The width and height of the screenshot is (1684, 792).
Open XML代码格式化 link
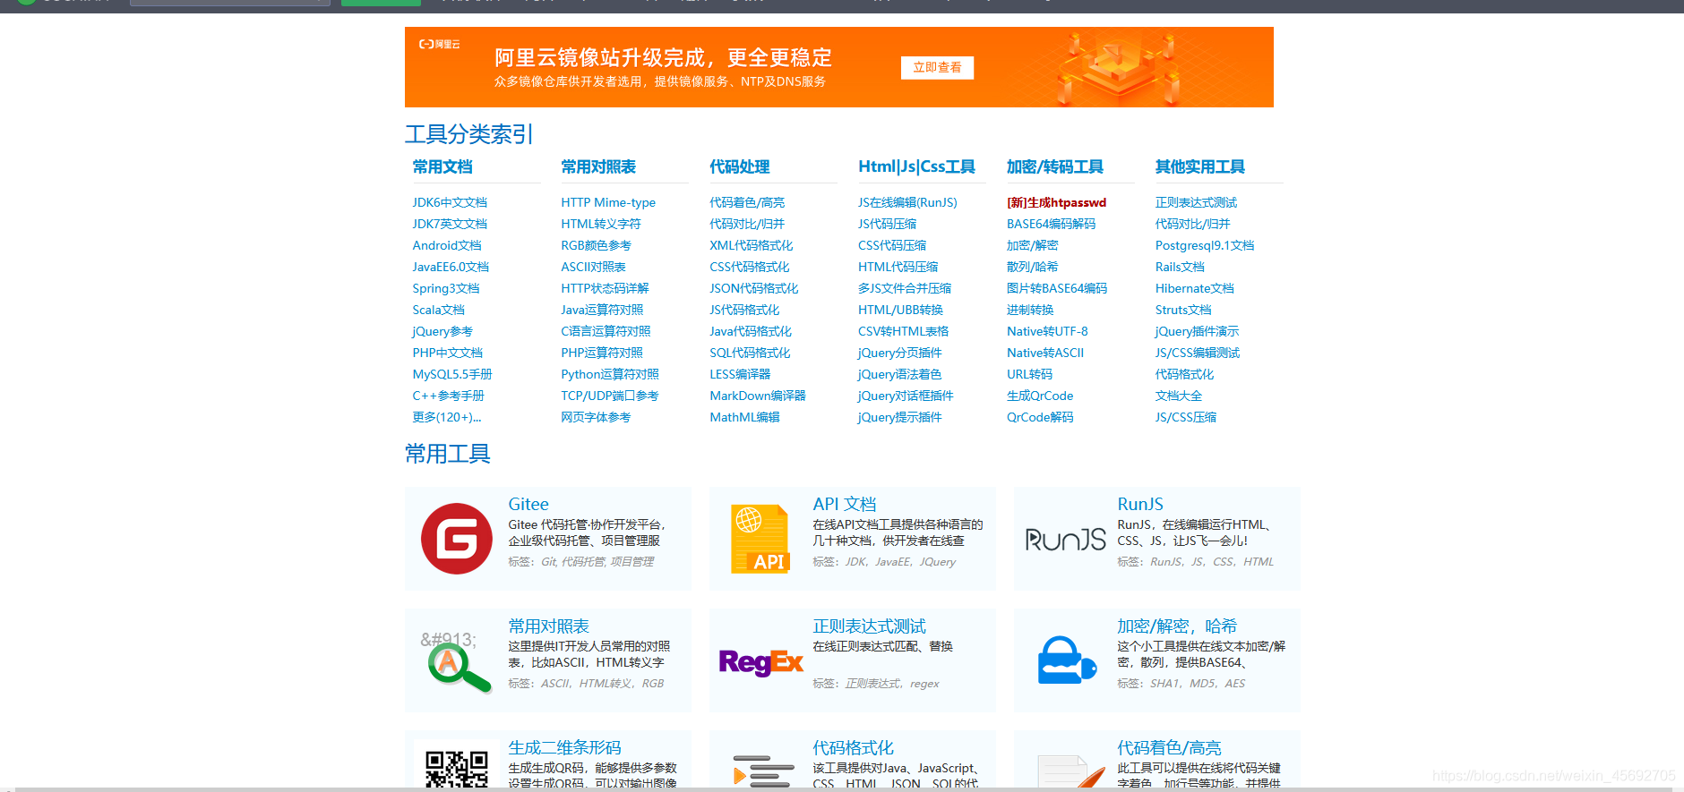coord(752,245)
